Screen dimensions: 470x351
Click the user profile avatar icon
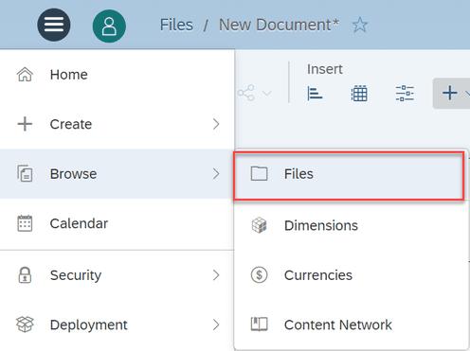tap(109, 26)
